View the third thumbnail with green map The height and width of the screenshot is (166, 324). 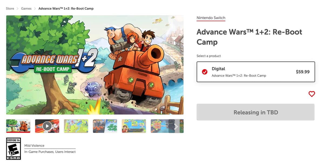point(76,126)
